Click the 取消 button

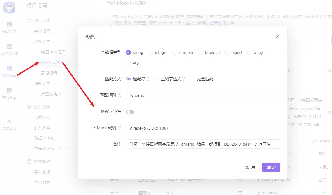[x=250, y=167]
